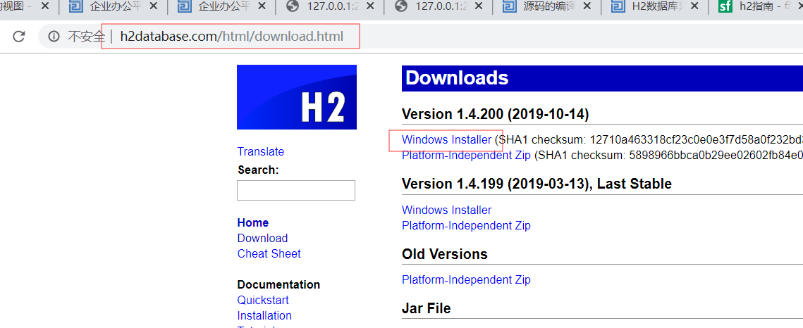The height and width of the screenshot is (328, 803).
Task: Download Windows Installer for version 1.4.200
Action: 446,139
